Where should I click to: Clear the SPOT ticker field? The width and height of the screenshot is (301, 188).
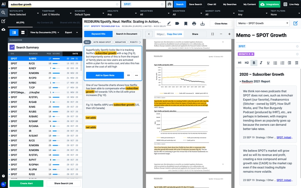162,4
